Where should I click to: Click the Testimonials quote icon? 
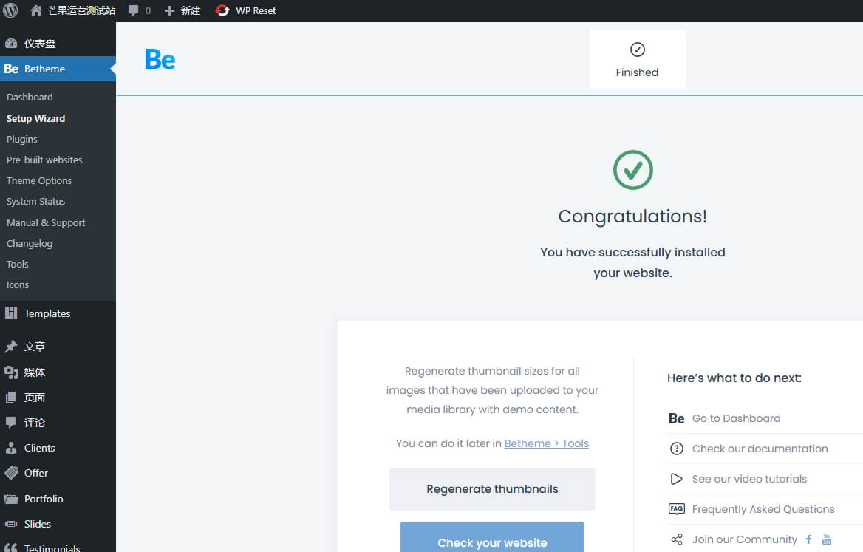[x=11, y=548]
